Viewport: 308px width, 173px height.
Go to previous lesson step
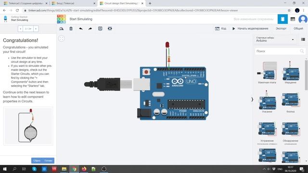pos(20,29)
